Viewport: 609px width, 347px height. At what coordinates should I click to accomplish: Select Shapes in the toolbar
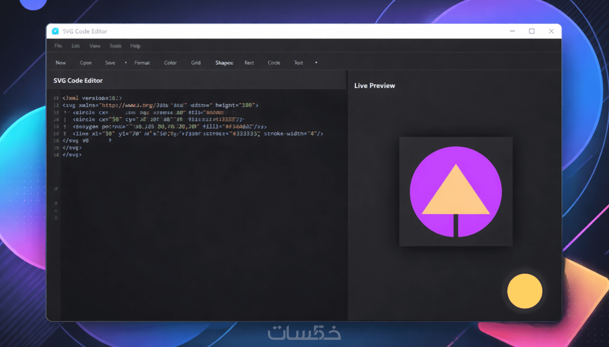pyautogui.click(x=224, y=63)
